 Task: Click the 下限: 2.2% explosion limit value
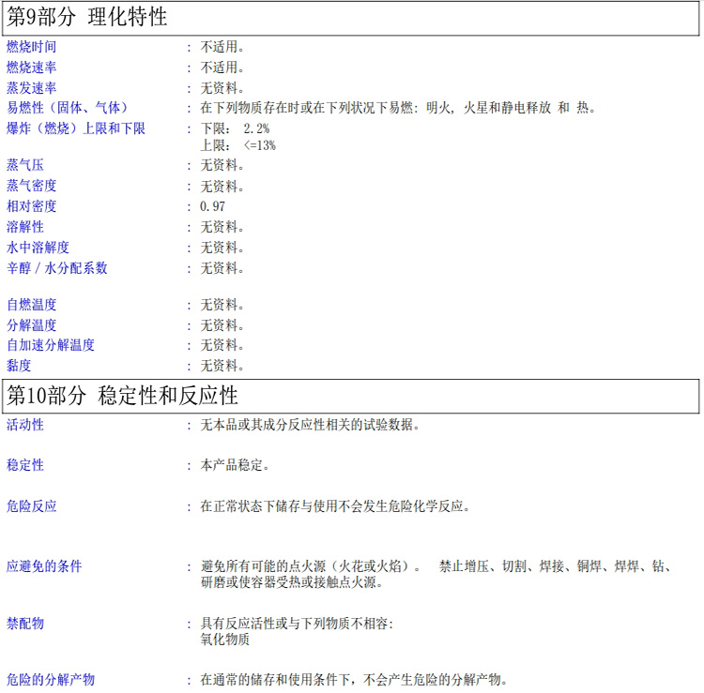click(235, 128)
